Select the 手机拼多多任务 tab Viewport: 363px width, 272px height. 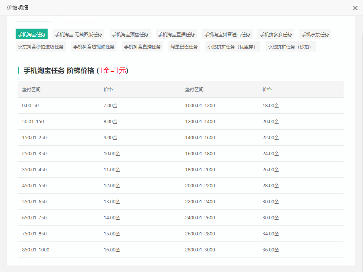[x=276, y=34]
